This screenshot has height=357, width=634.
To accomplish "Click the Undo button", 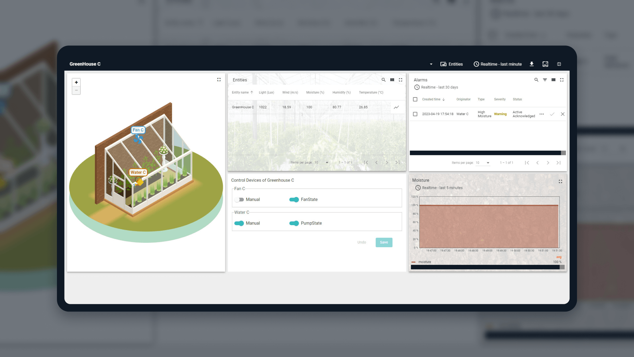I will [x=362, y=243].
